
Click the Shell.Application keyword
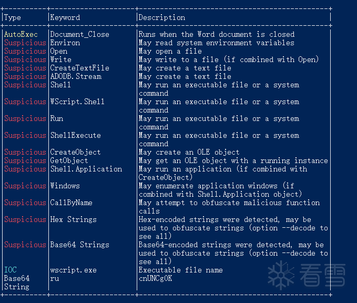(x=86, y=169)
